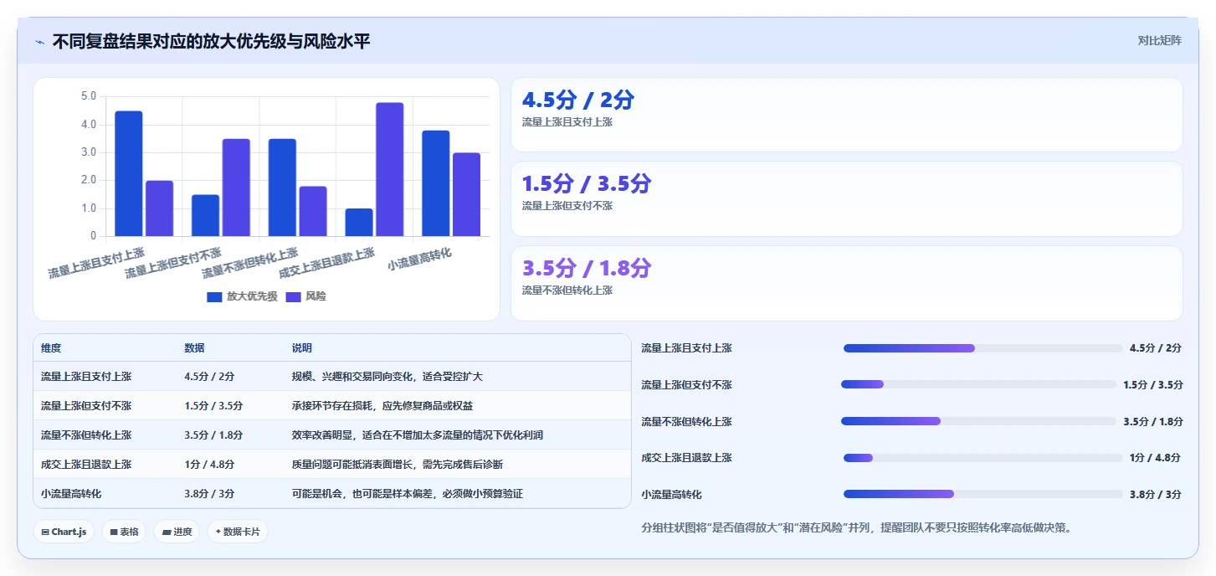
Task: Click the blue 放大优先级 legend color box
Action: [x=214, y=296]
